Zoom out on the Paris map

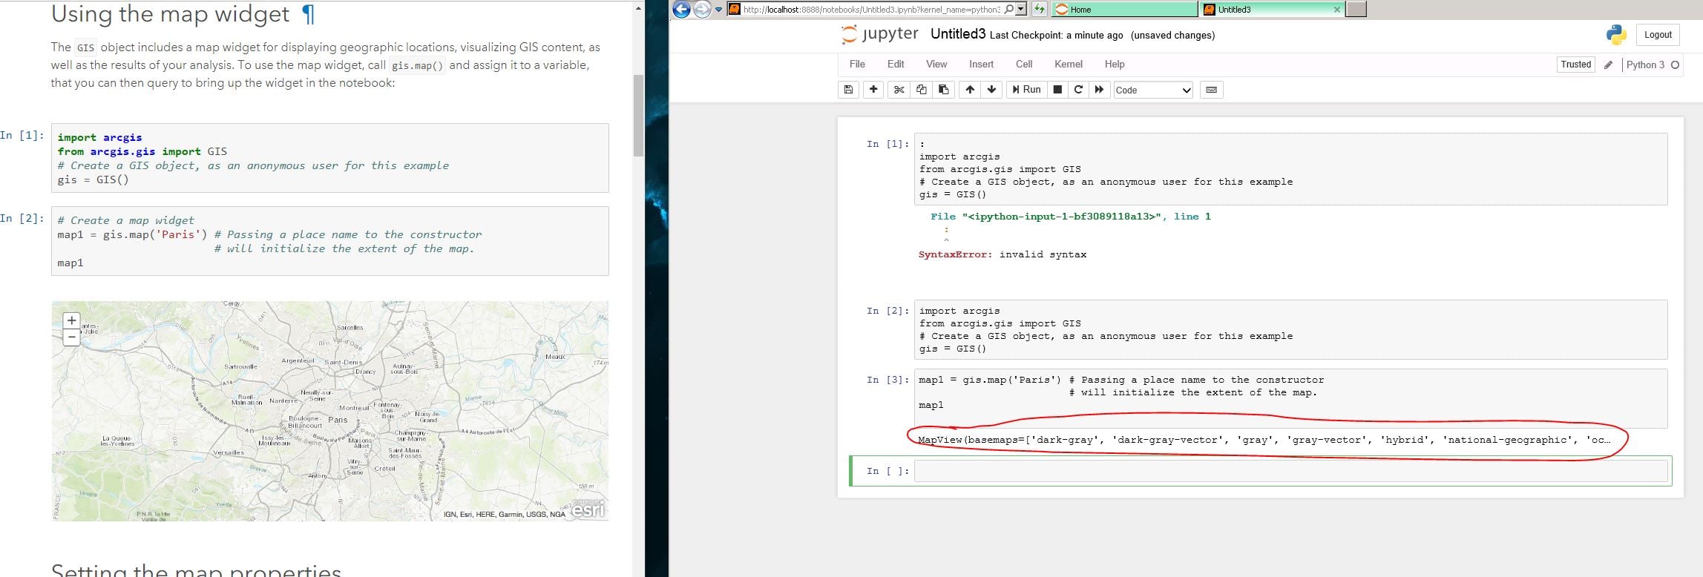coord(71,337)
